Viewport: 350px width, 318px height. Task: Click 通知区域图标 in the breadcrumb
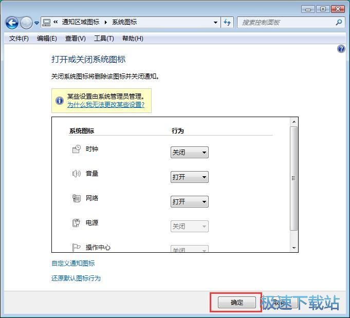pos(81,22)
